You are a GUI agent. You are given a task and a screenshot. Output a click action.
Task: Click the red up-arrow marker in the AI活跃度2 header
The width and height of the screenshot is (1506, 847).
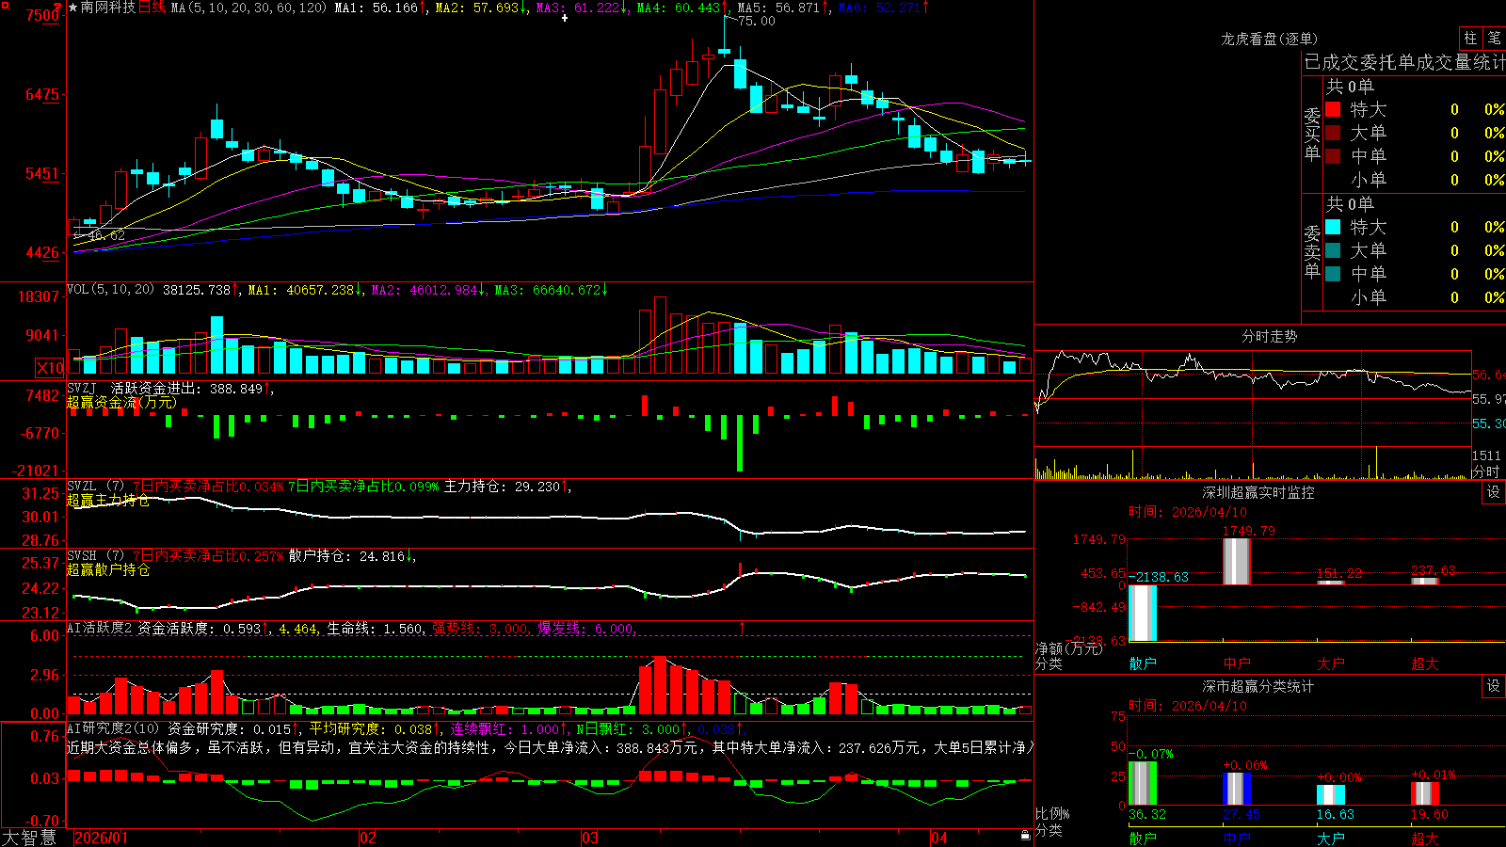(x=742, y=627)
